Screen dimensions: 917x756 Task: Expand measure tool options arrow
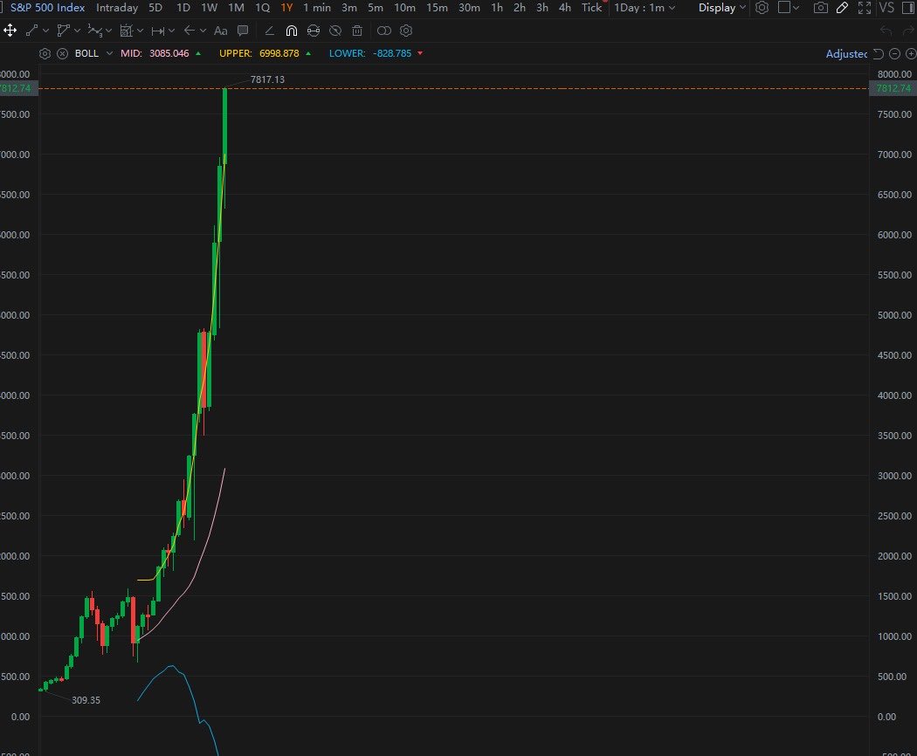(x=171, y=31)
